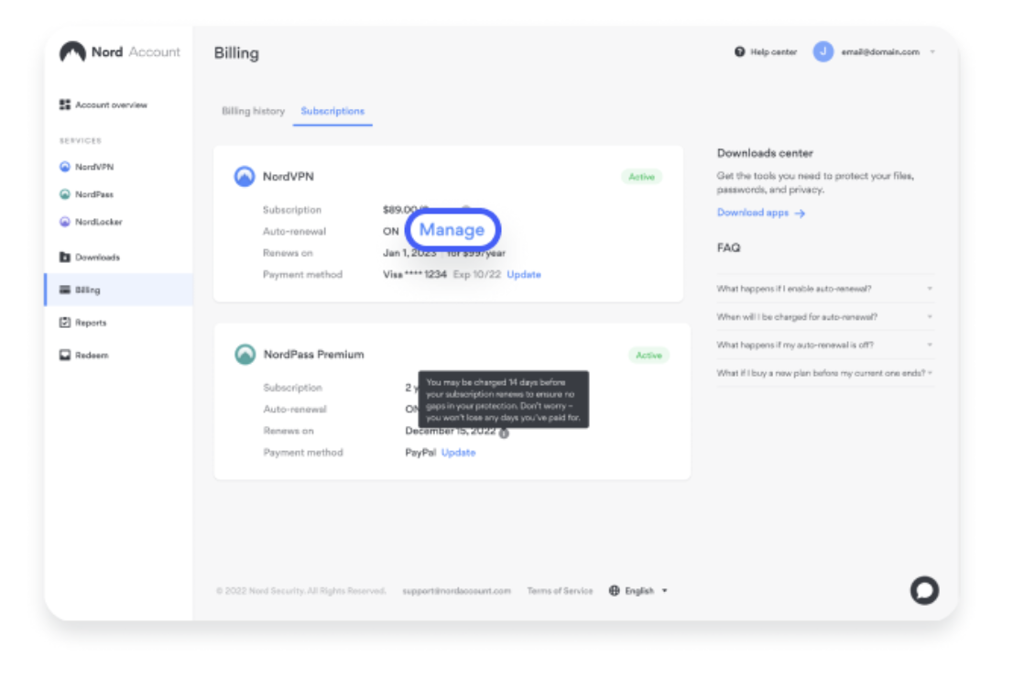Click the Redeem icon in sidebar

tap(65, 355)
